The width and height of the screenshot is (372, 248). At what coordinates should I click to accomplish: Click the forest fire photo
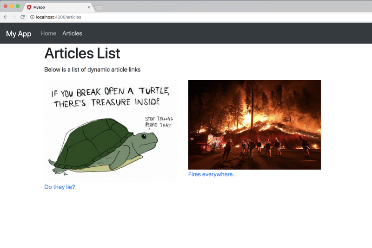tap(254, 125)
